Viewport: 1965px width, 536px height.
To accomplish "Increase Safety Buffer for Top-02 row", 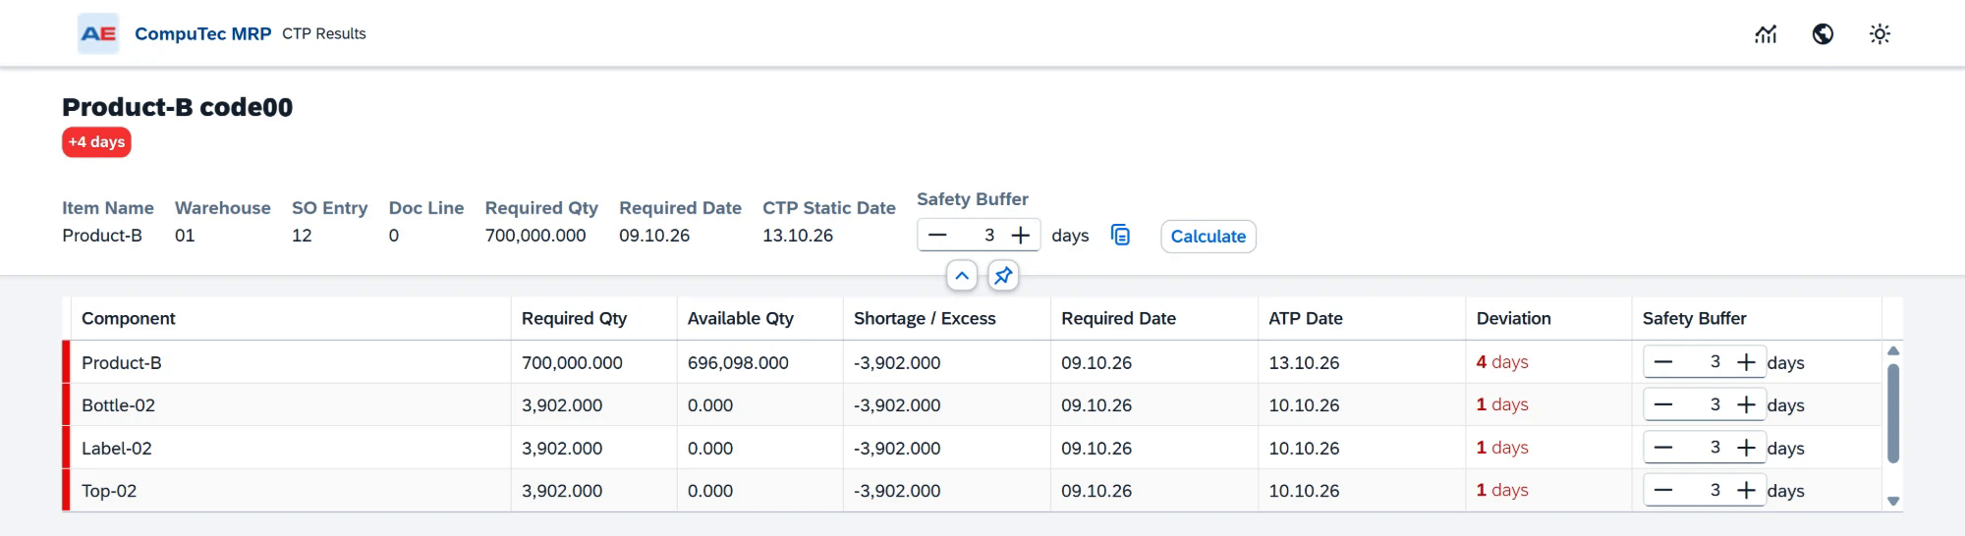I will 1746,490.
